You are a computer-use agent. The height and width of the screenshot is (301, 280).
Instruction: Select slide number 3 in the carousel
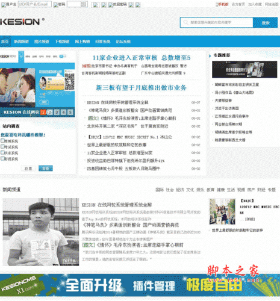pos(57,112)
